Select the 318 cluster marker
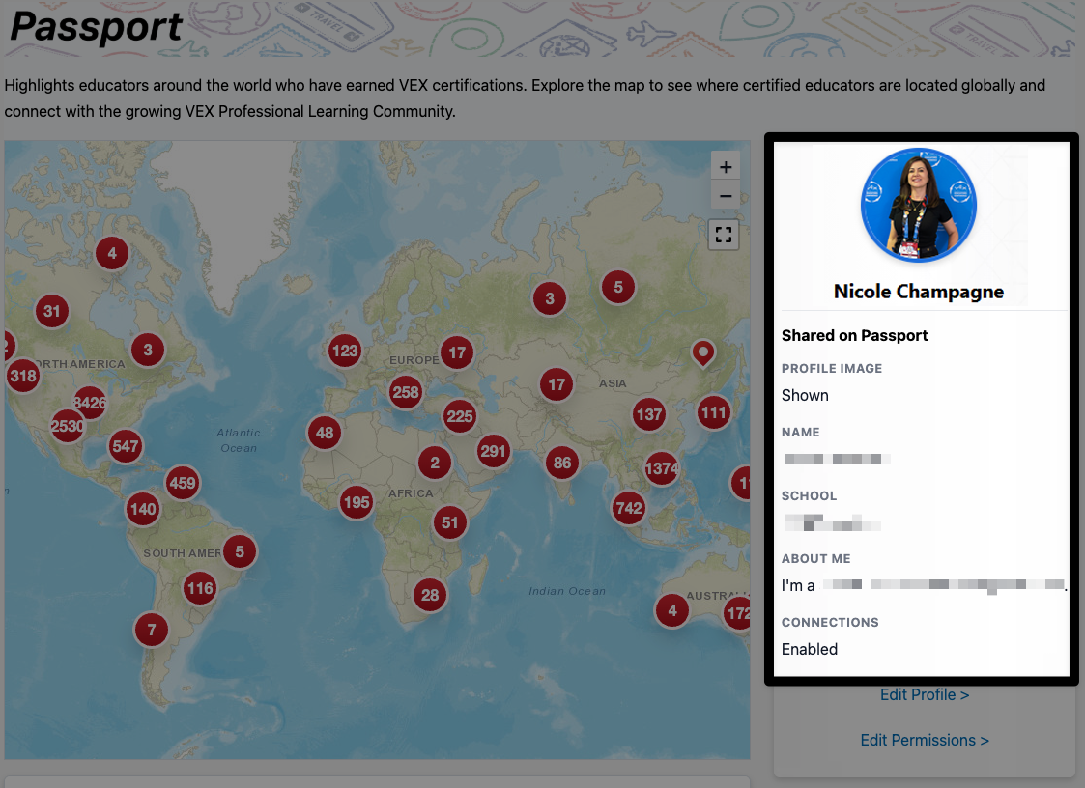The width and height of the screenshot is (1085, 788). [23, 376]
